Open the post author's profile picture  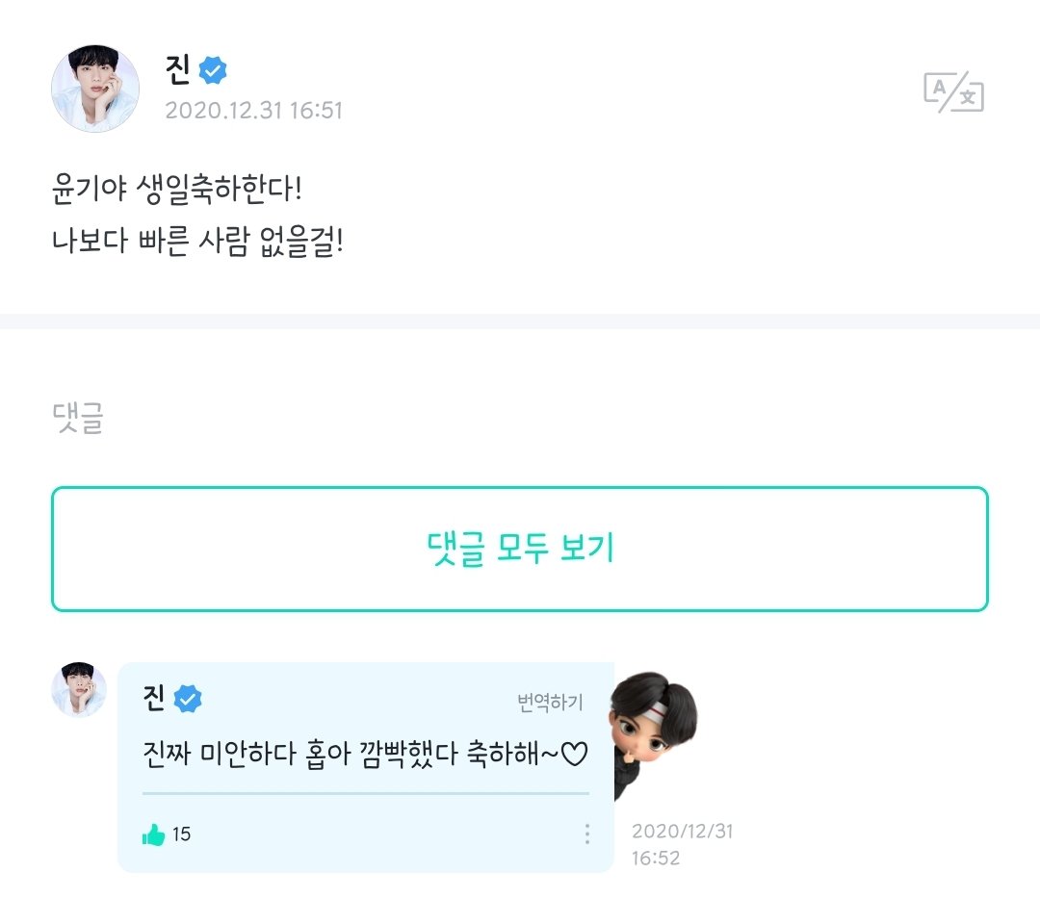pos(94,89)
